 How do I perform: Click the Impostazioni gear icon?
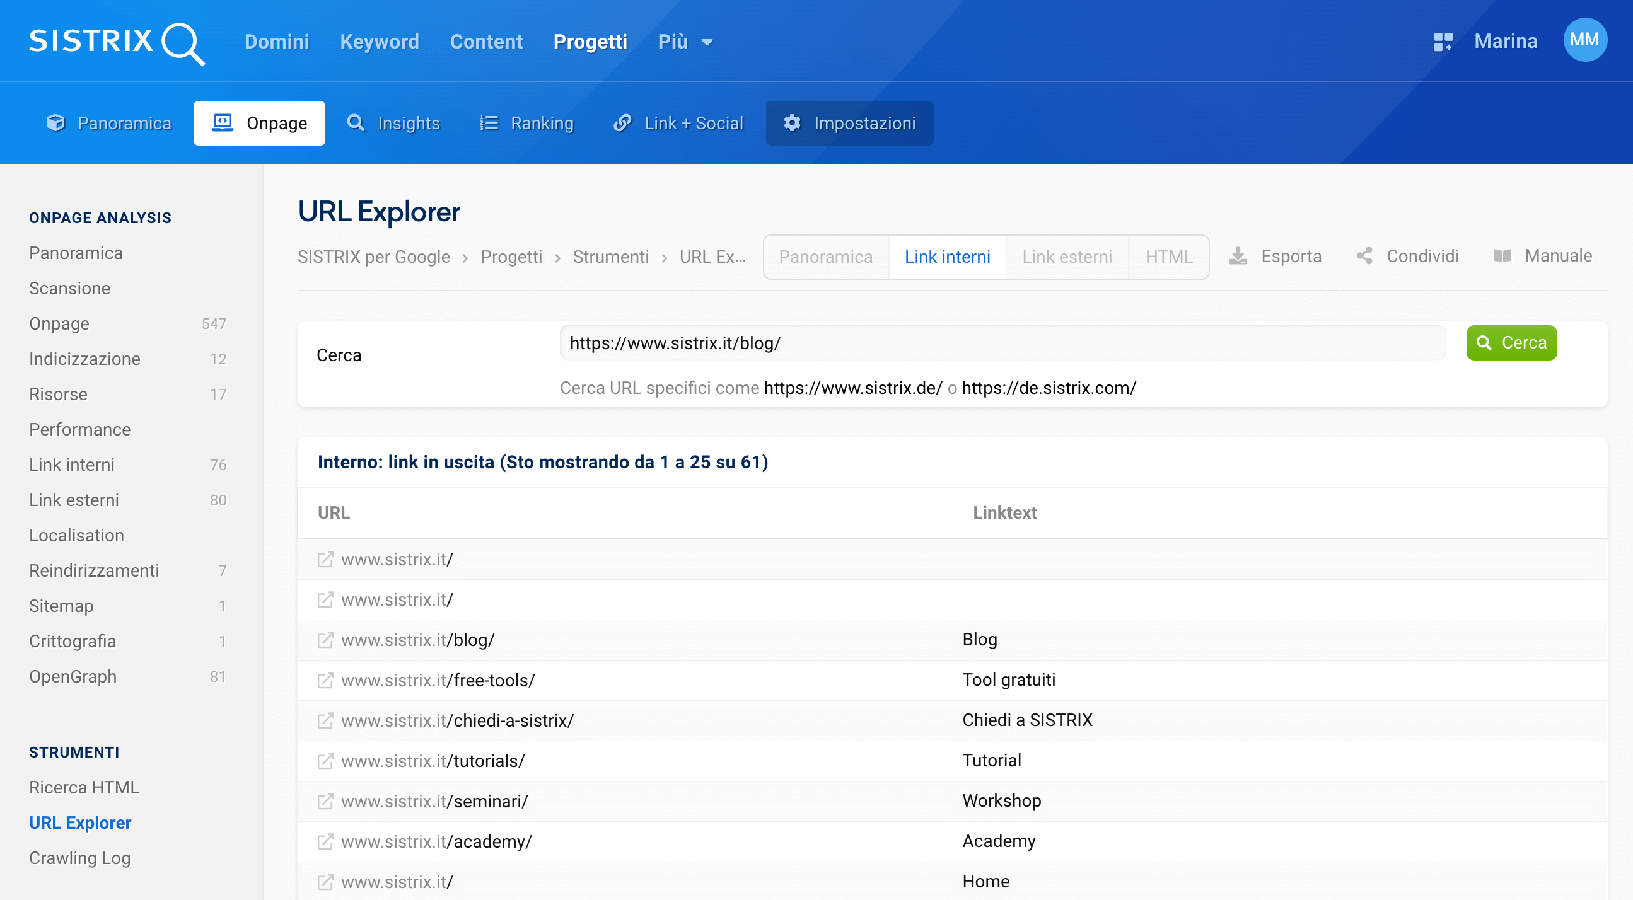tap(792, 123)
